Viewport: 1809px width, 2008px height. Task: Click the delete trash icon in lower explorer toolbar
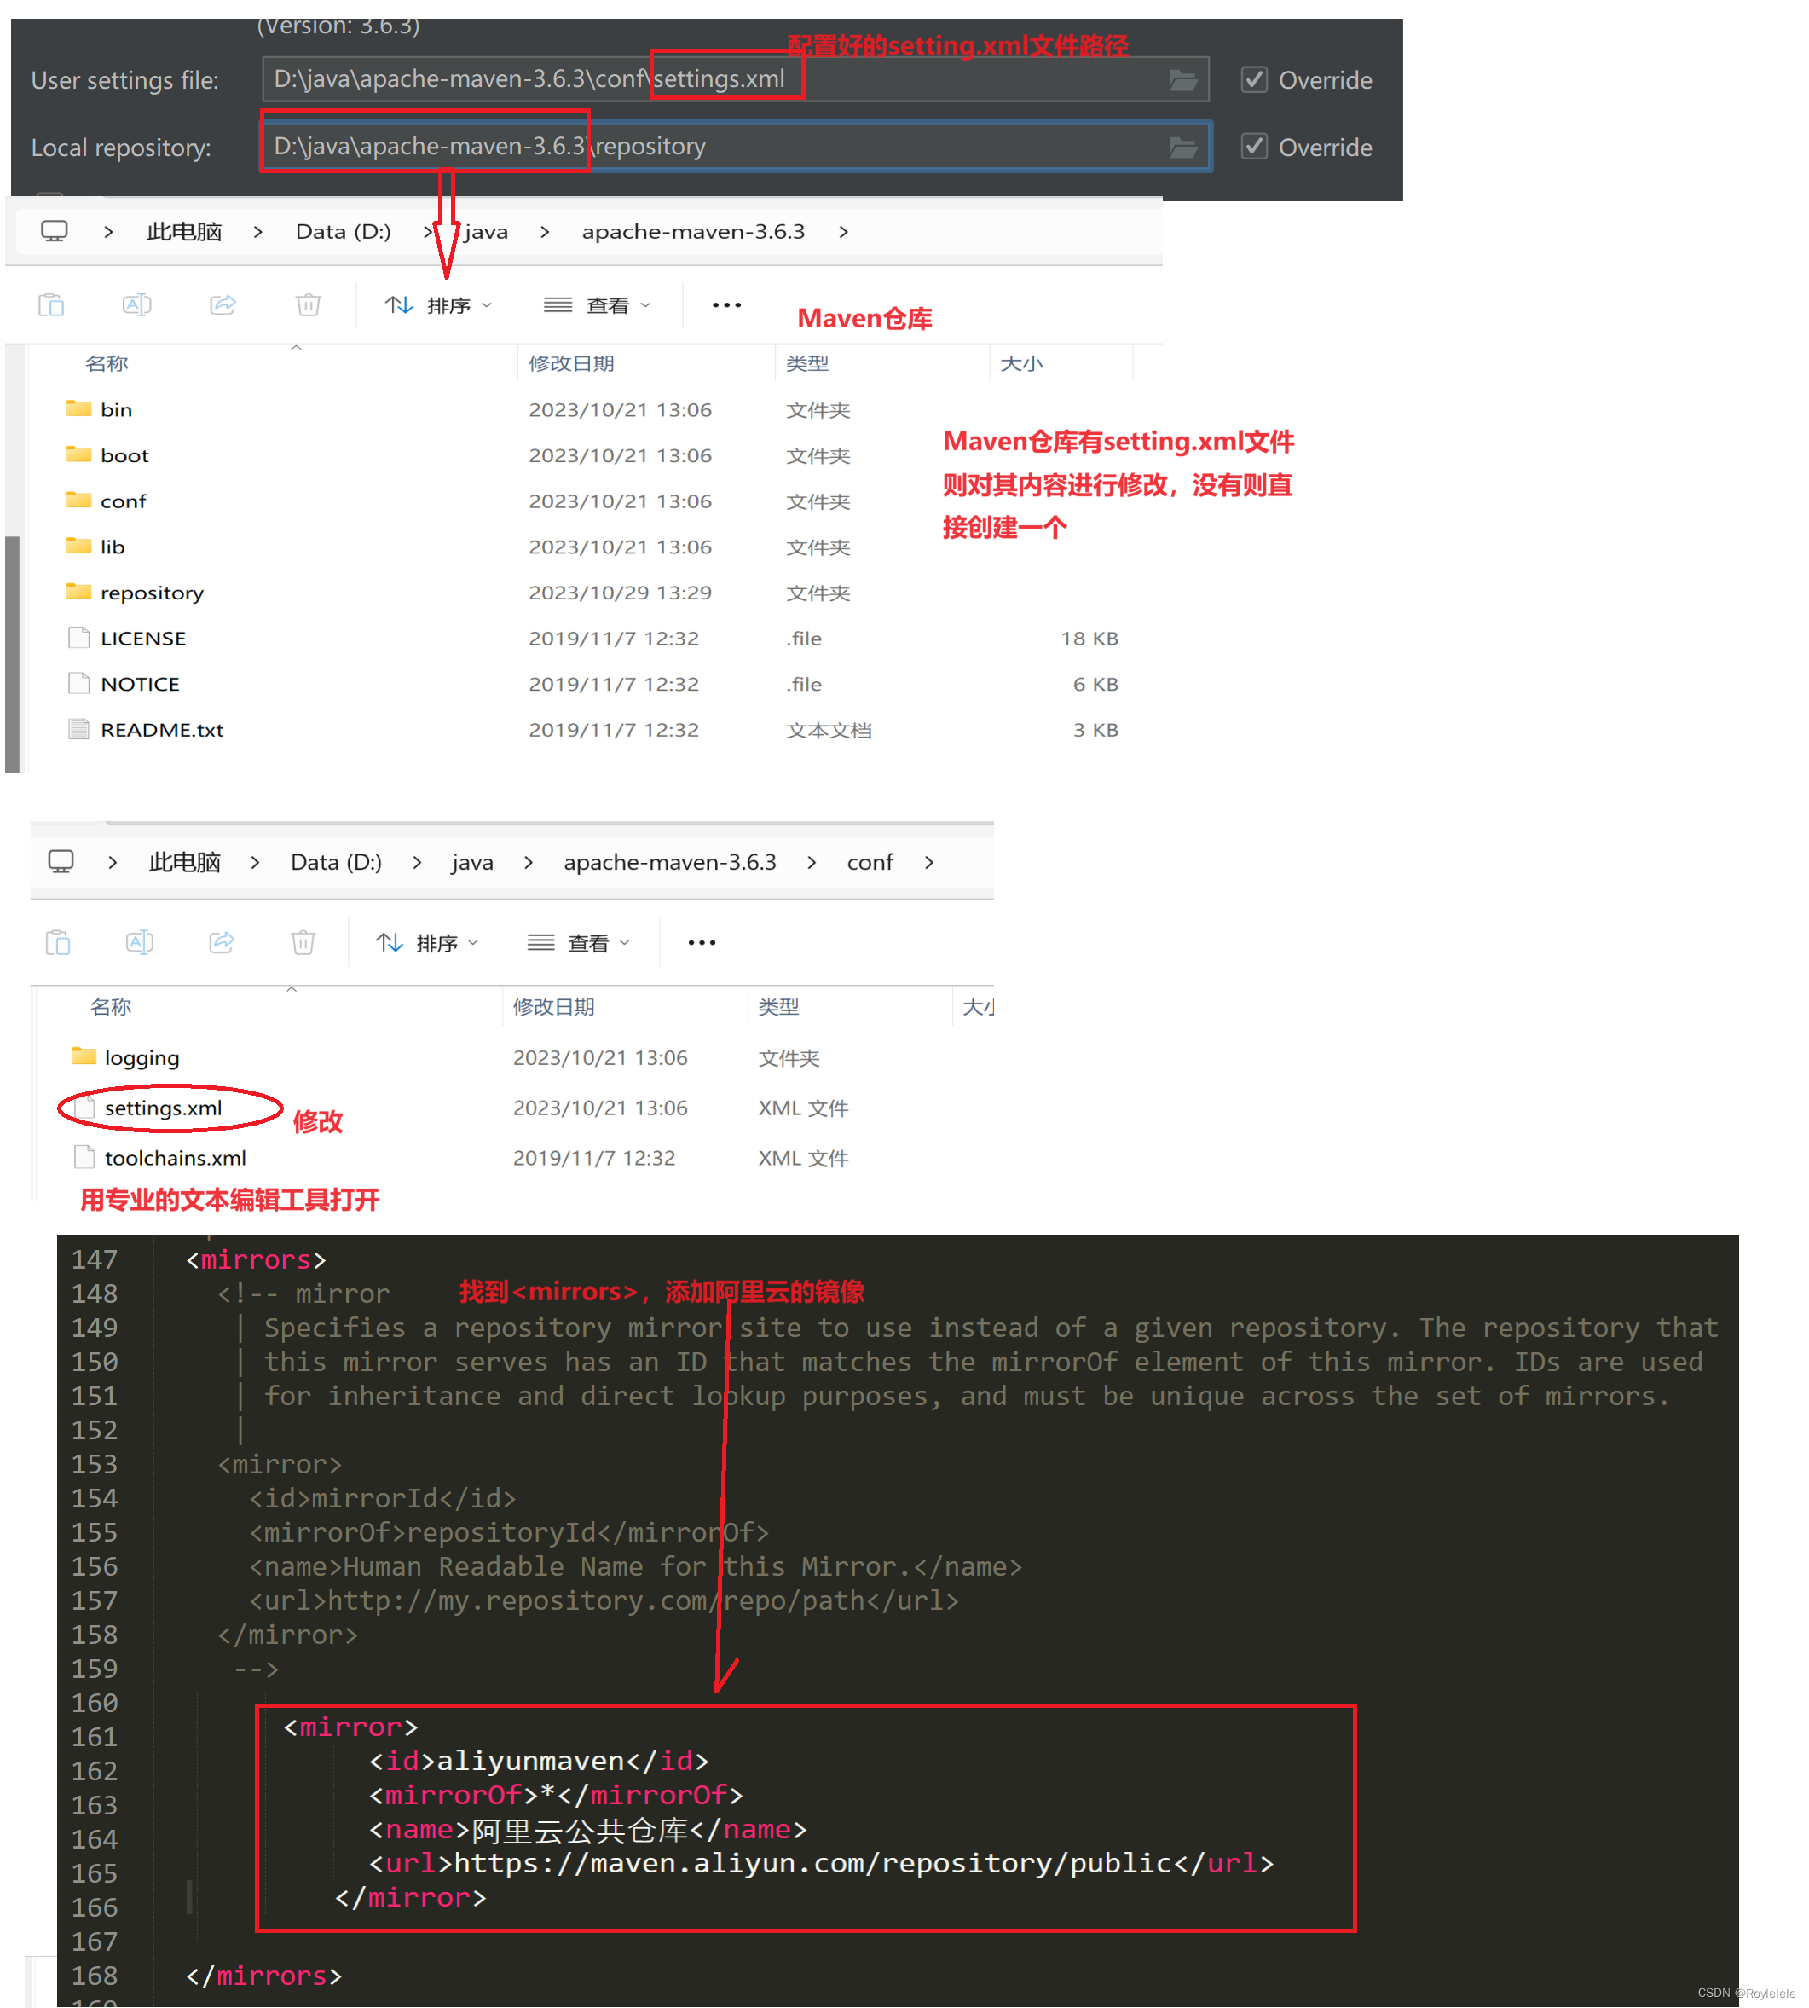(303, 941)
